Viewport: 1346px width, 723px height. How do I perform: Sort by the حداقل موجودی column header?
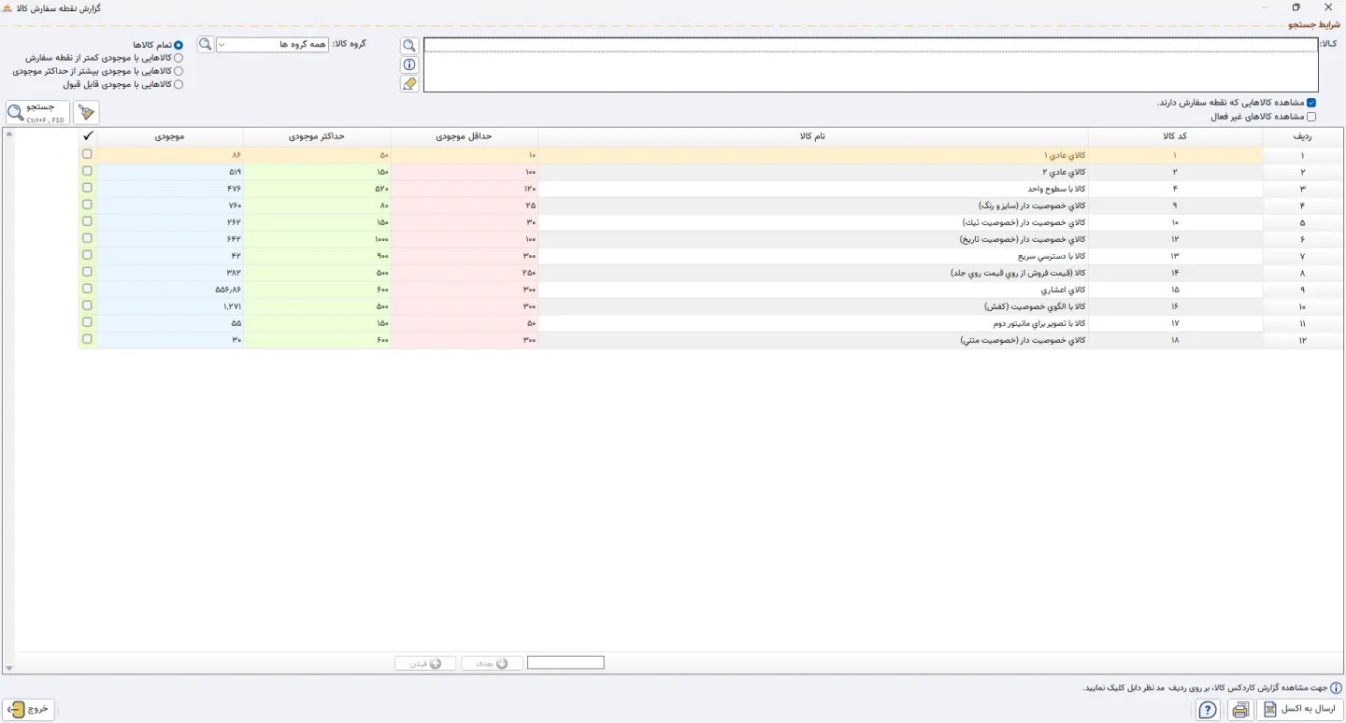[x=464, y=136]
